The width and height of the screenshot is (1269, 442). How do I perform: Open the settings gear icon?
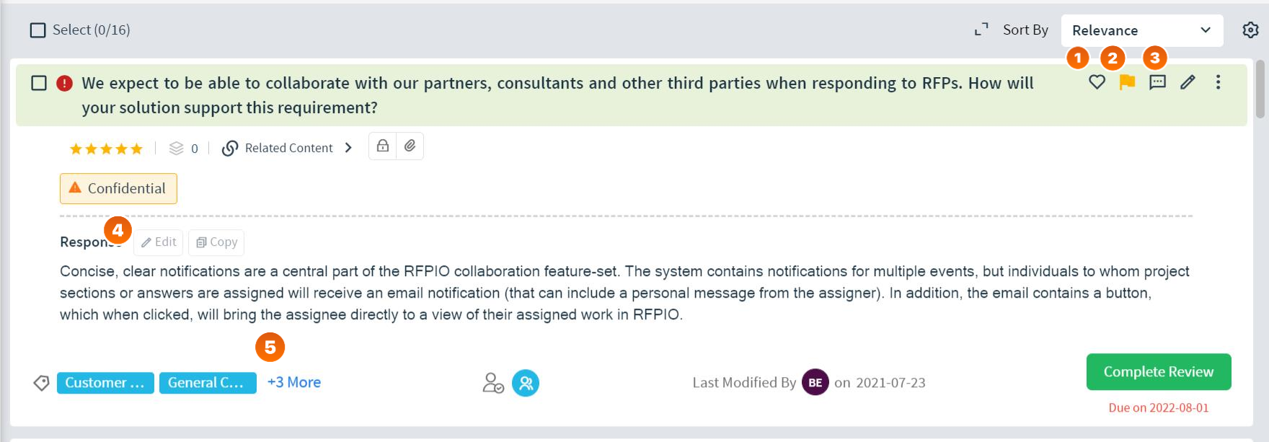point(1251,30)
